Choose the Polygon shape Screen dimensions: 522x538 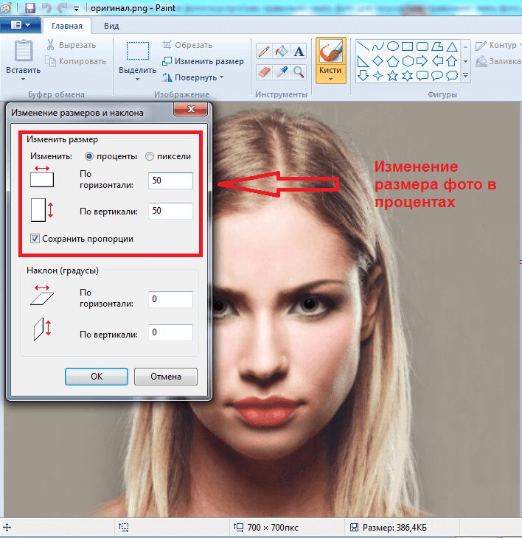437,46
